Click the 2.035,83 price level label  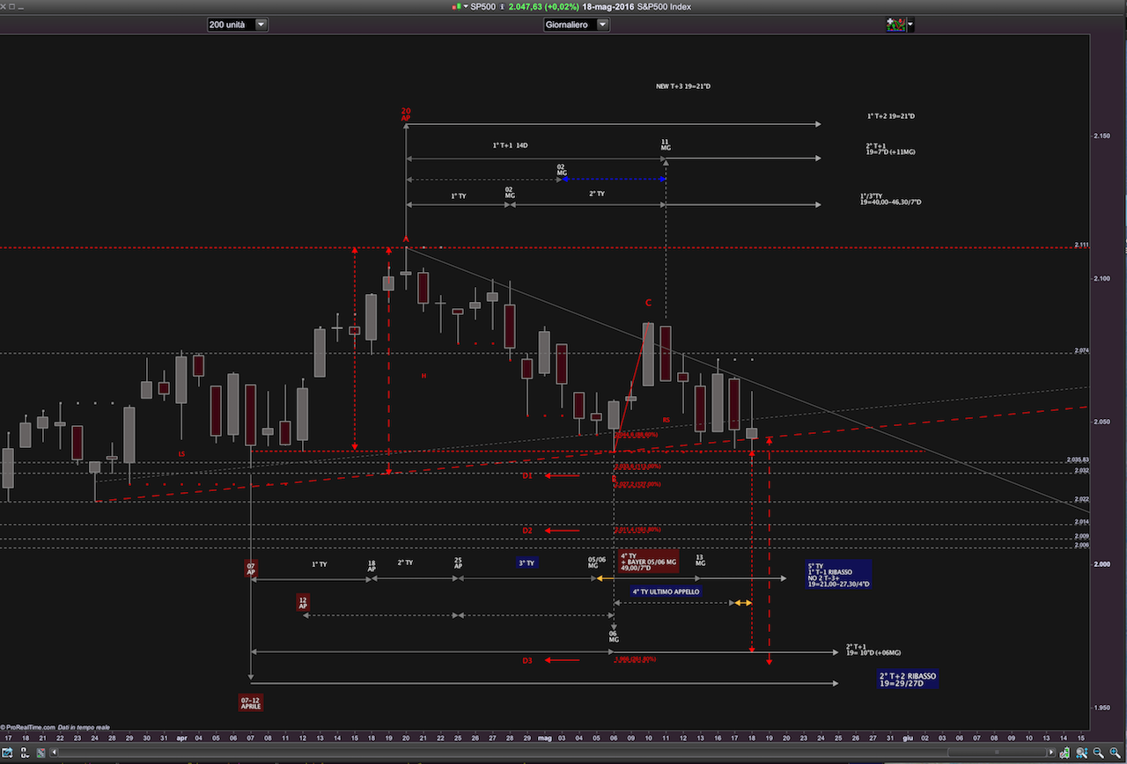click(1078, 459)
